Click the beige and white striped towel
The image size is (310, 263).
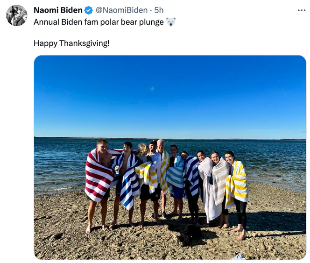click(x=220, y=181)
